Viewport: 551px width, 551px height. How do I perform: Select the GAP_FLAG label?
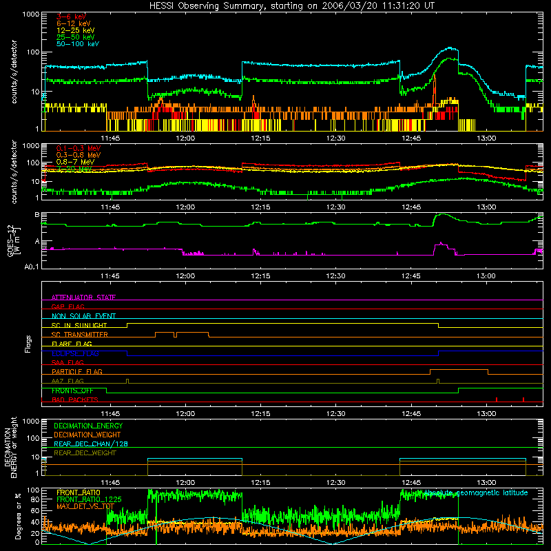(67, 306)
